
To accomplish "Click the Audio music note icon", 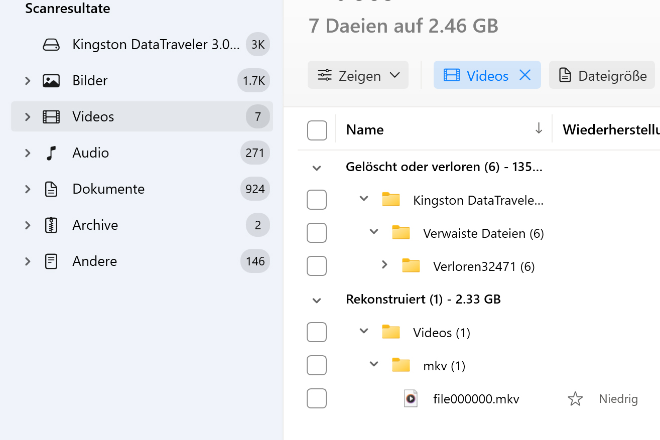I will 51,153.
